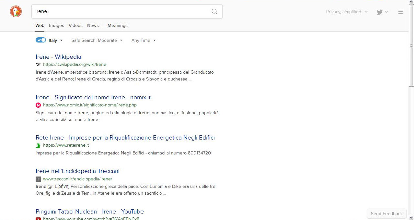Image resolution: width=414 pixels, height=220 pixels.
Task: Click the DuckDuckGo duck logo
Action: (x=16, y=11)
